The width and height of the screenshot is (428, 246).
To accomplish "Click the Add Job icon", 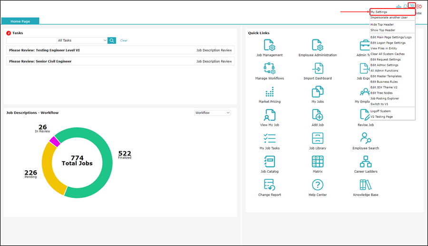I will (x=318, y=115).
